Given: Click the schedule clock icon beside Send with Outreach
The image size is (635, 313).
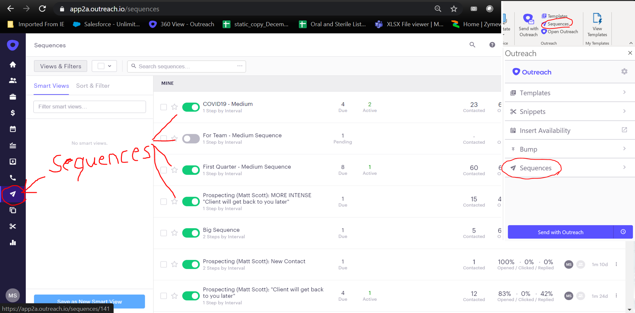Looking at the screenshot, I should coord(623,232).
